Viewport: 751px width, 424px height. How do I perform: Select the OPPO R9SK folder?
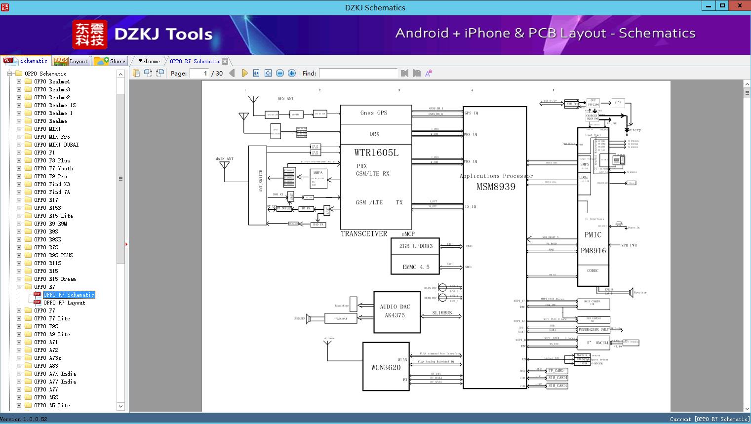(x=47, y=239)
